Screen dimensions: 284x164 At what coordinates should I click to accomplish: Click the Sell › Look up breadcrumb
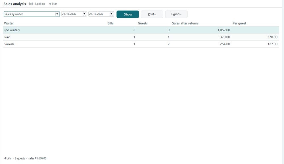pyautogui.click(x=37, y=4)
